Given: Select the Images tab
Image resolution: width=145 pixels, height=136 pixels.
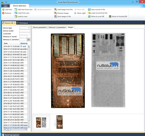Looking at the screenshot, I should point(71,27).
